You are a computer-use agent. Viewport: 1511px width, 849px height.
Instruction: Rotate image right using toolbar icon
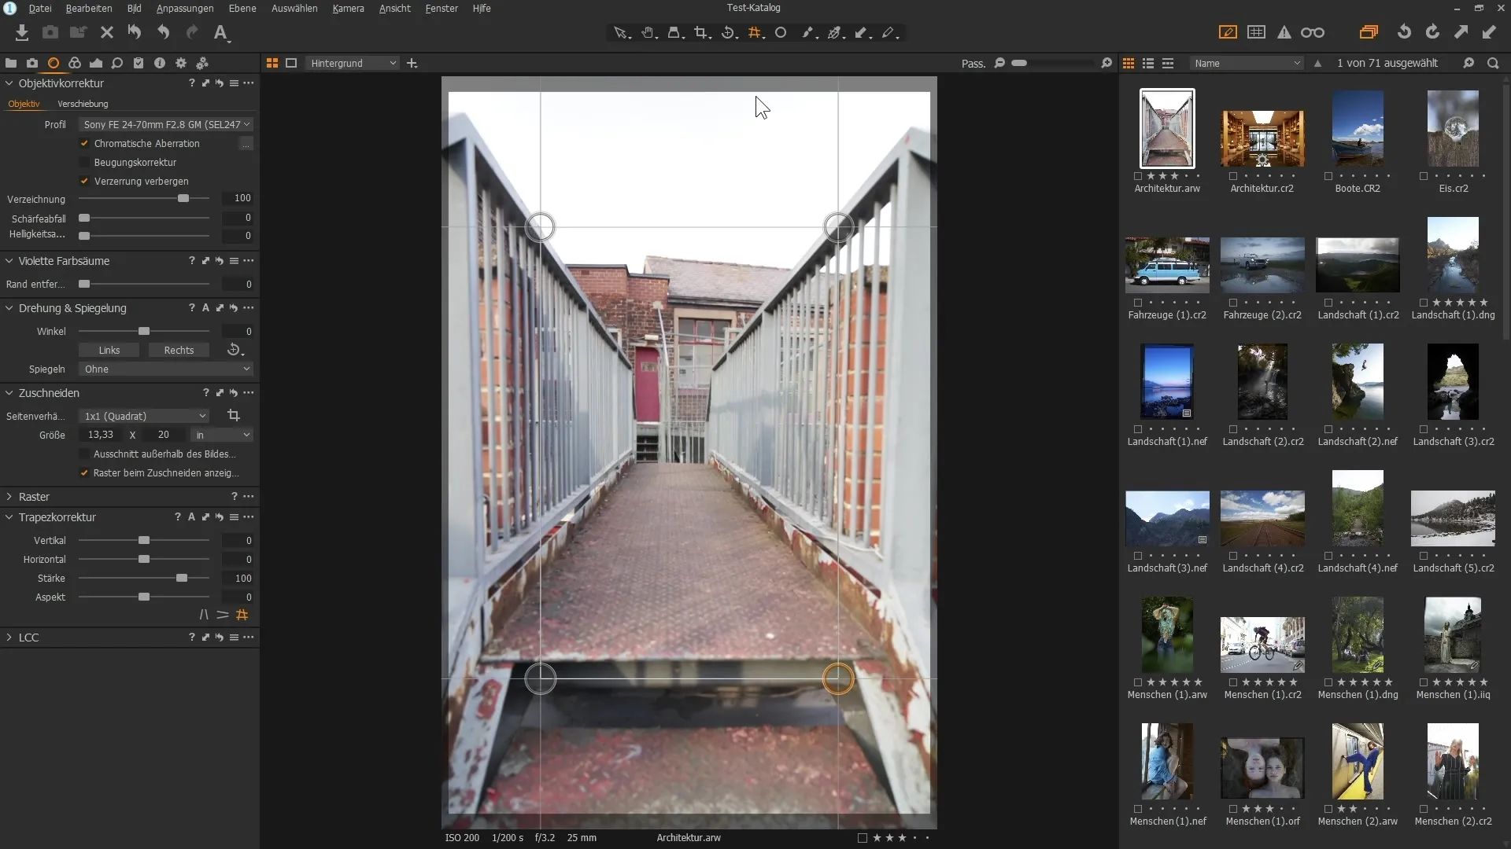(x=1432, y=32)
